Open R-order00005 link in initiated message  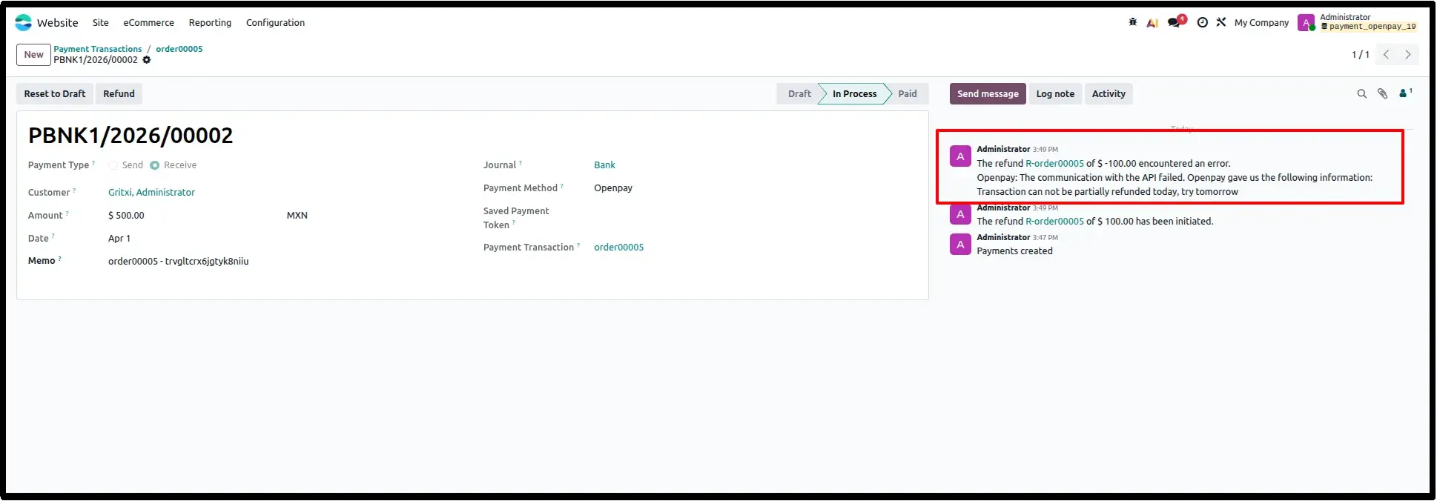coord(1054,222)
